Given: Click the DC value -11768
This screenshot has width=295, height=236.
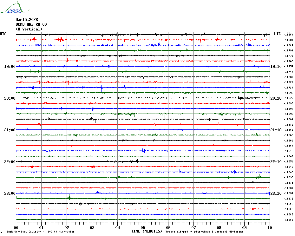Looking at the screenshot, I should [288, 61].
